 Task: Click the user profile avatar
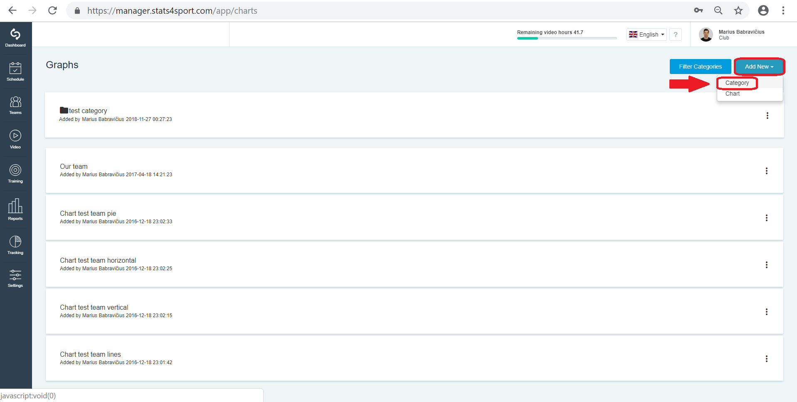[x=706, y=35]
